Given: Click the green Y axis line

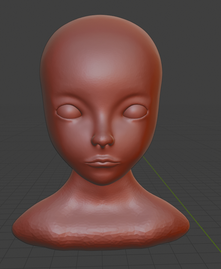Looking at the screenshot, I should point(182,204).
